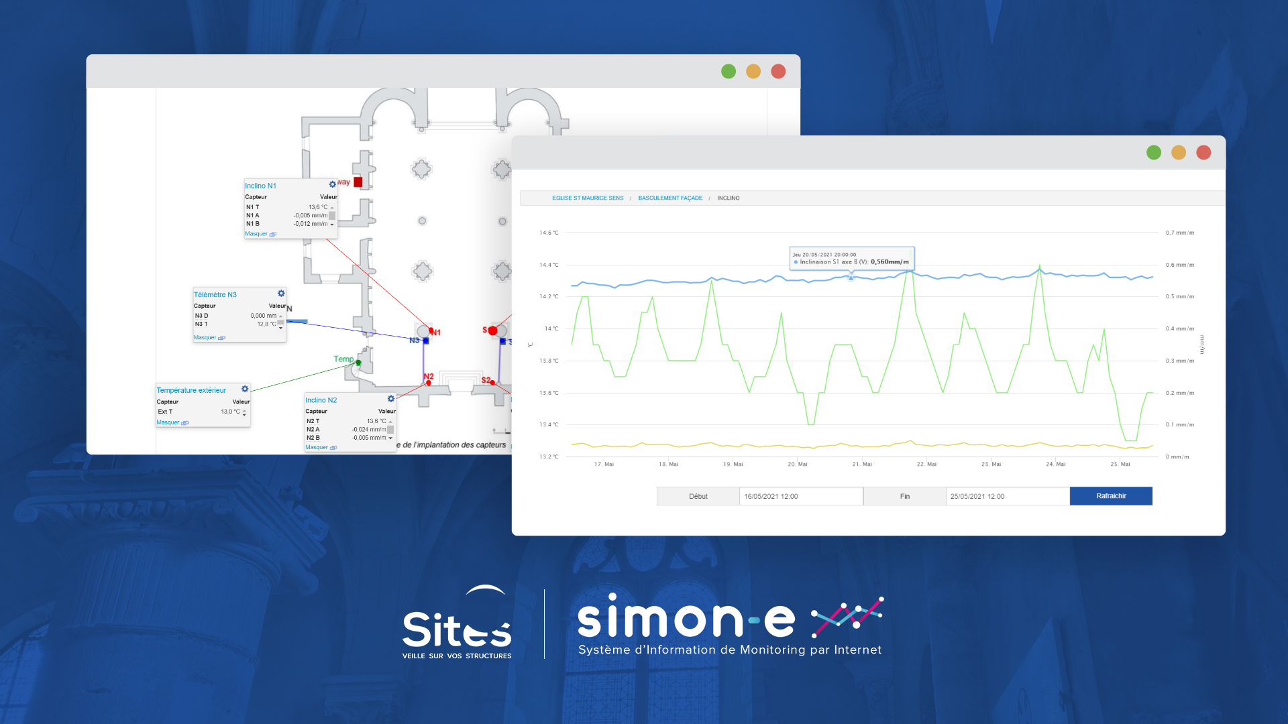This screenshot has height=724, width=1288.
Task: Open EGLISE ST MAURICE SENS breadcrumb
Action: (588, 198)
